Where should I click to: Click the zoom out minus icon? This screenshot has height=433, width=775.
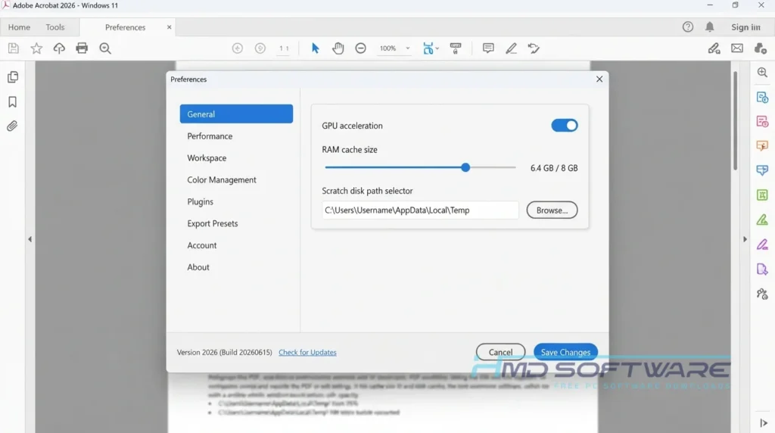pyautogui.click(x=361, y=48)
